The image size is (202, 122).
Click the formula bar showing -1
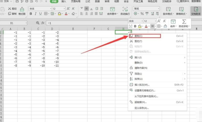87,23
